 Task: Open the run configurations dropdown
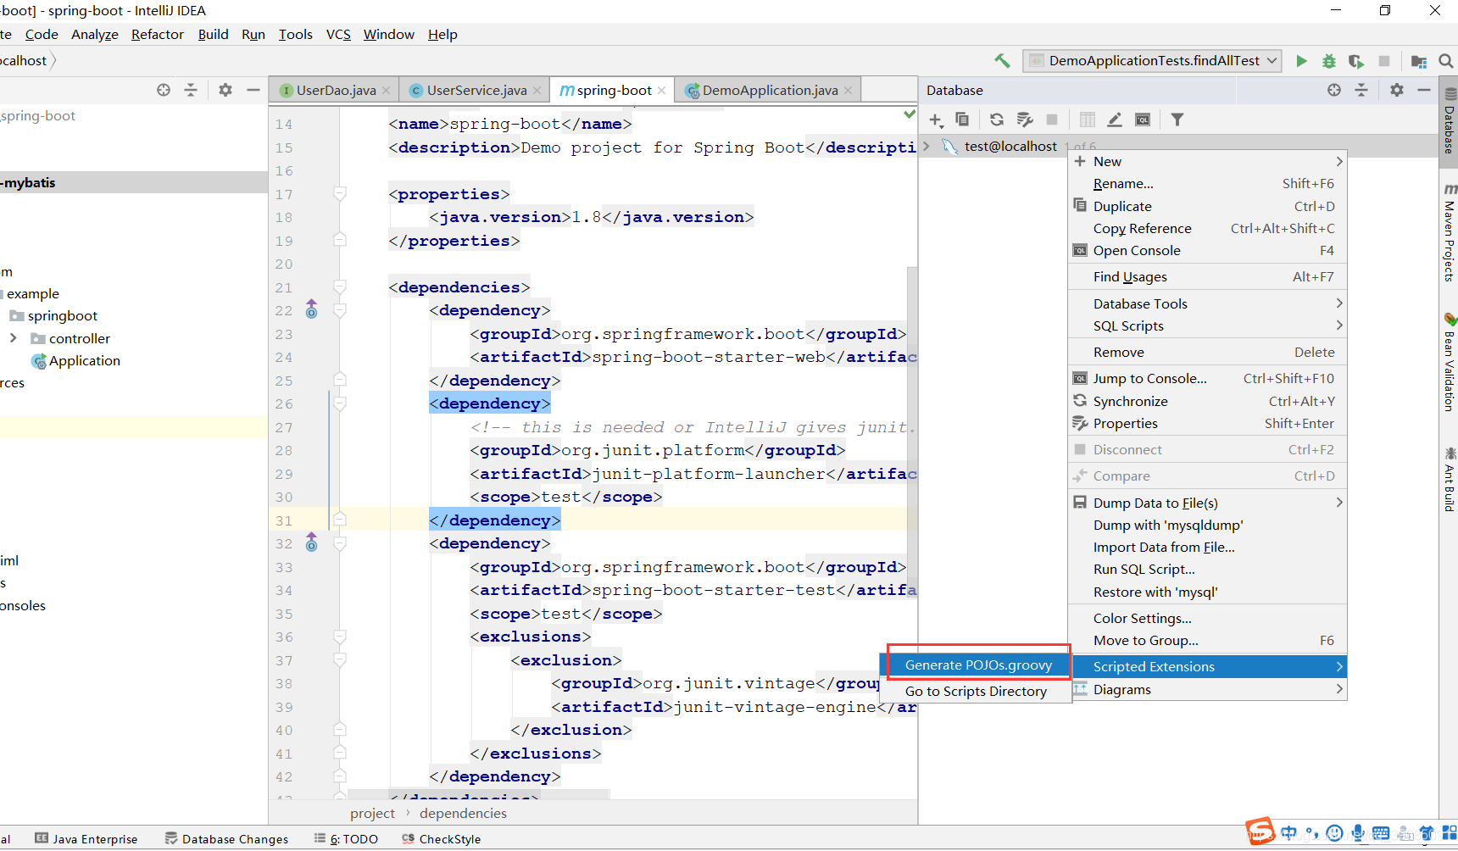[x=1151, y=60]
